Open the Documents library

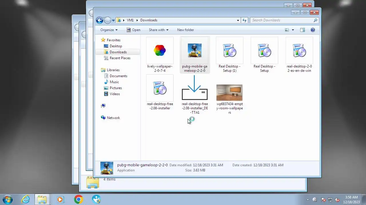click(x=118, y=76)
